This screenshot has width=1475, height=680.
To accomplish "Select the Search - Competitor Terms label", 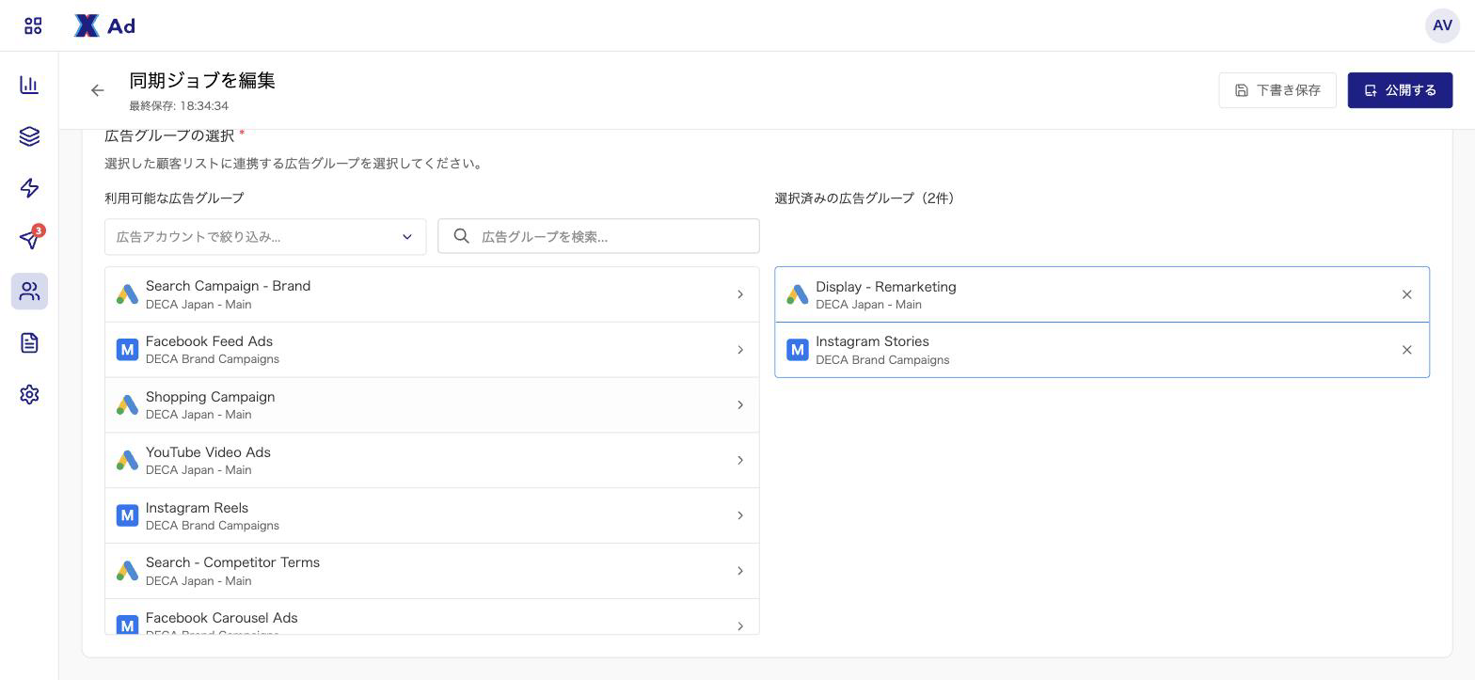I will [232, 562].
